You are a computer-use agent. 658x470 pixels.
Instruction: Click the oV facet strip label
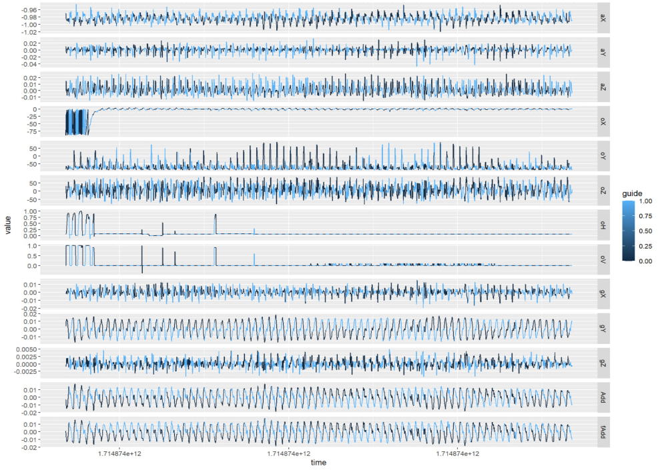coord(603,259)
